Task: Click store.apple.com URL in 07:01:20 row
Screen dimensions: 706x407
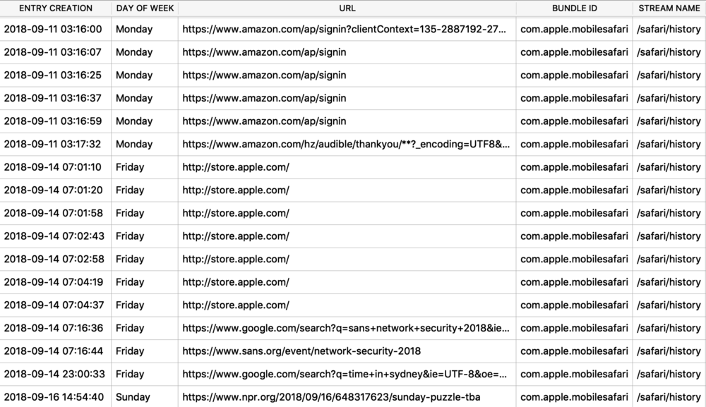Action: 236,190
